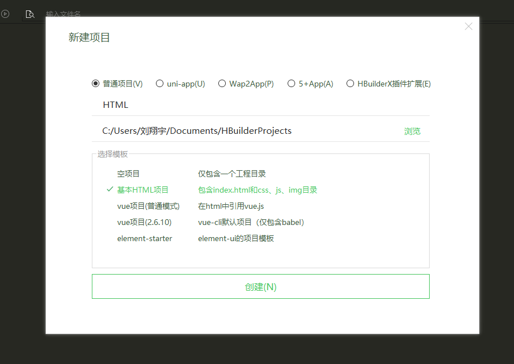This screenshot has height=364, width=514.
Task: Click description element-ui的项目模板
Action: point(236,239)
